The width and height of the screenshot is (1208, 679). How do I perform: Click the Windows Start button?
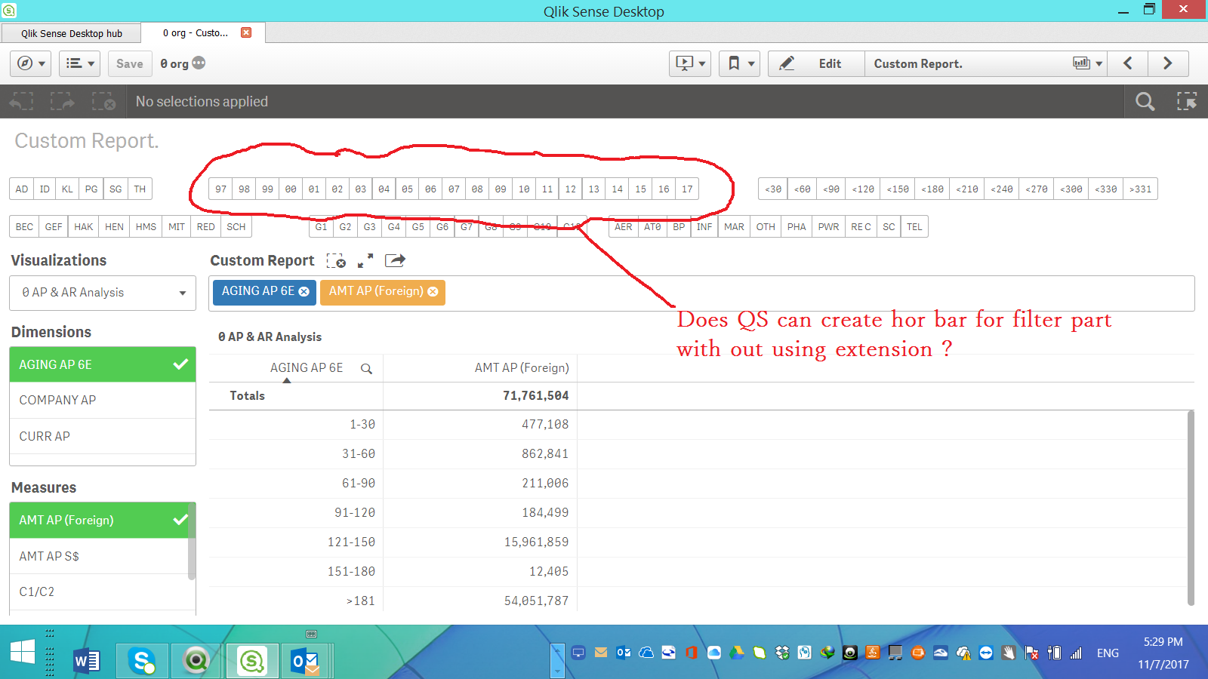tap(23, 652)
